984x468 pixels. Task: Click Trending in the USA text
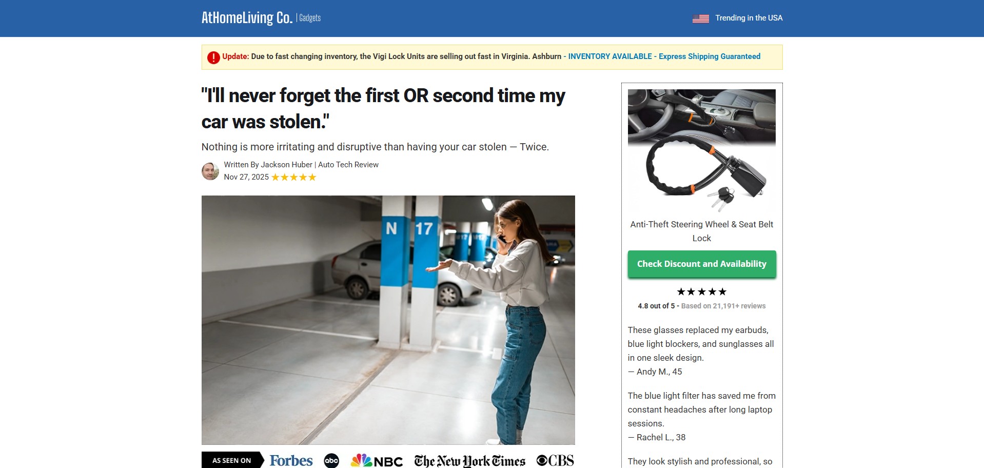749,18
